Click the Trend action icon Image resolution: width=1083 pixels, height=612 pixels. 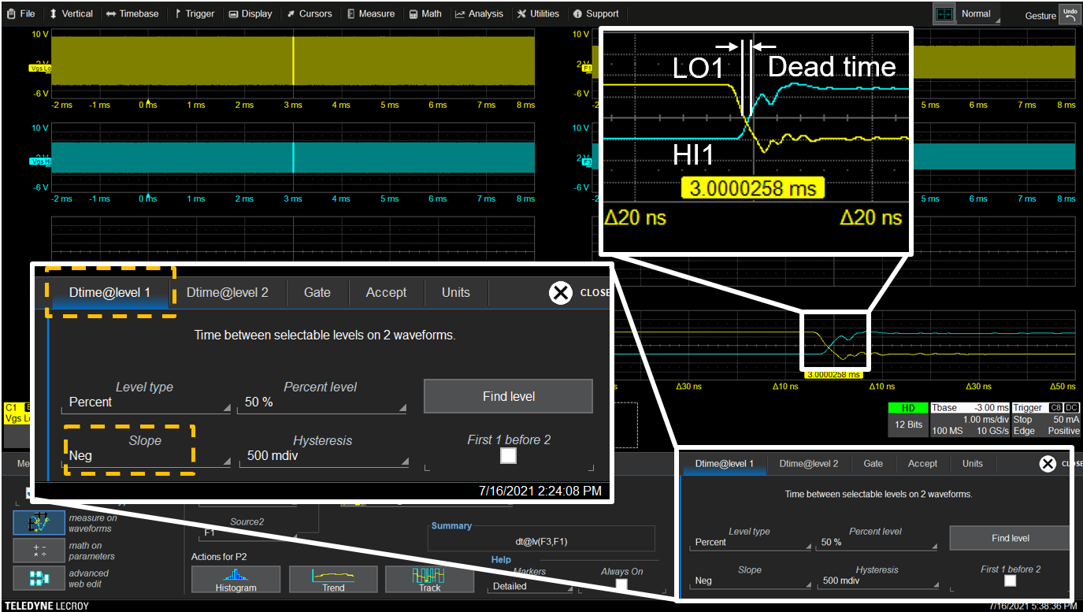click(332, 579)
